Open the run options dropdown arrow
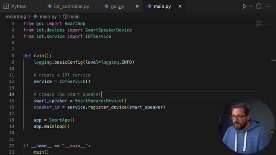 pyautogui.click(x=251, y=6)
